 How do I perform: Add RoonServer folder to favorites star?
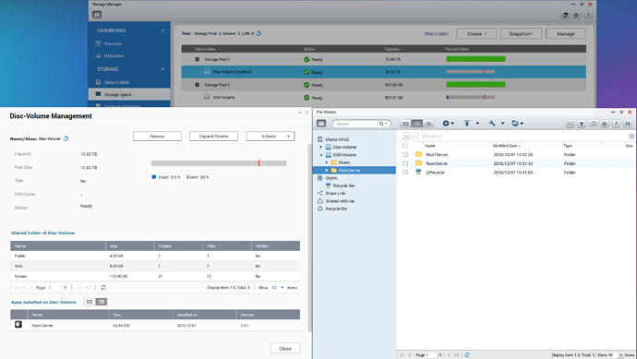pyautogui.click(x=631, y=136)
